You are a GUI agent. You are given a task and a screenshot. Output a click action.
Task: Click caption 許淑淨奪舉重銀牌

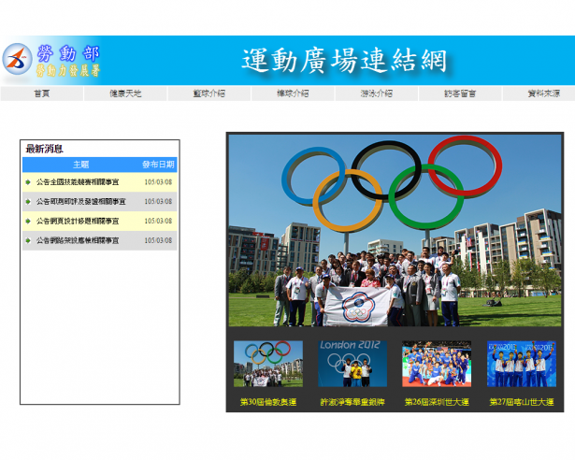pos(352,402)
